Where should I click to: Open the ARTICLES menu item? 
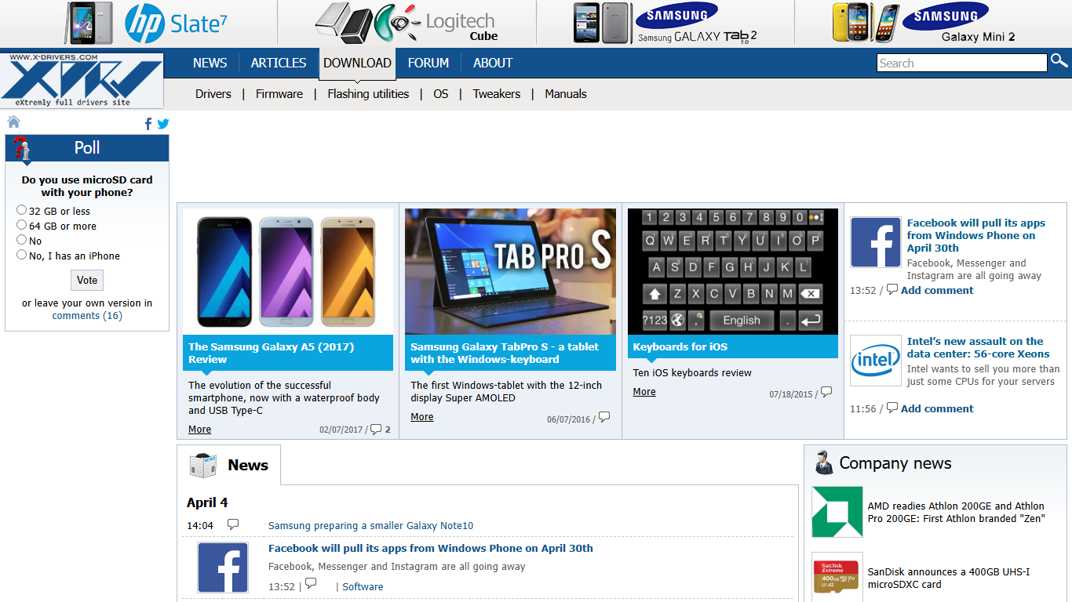279,63
